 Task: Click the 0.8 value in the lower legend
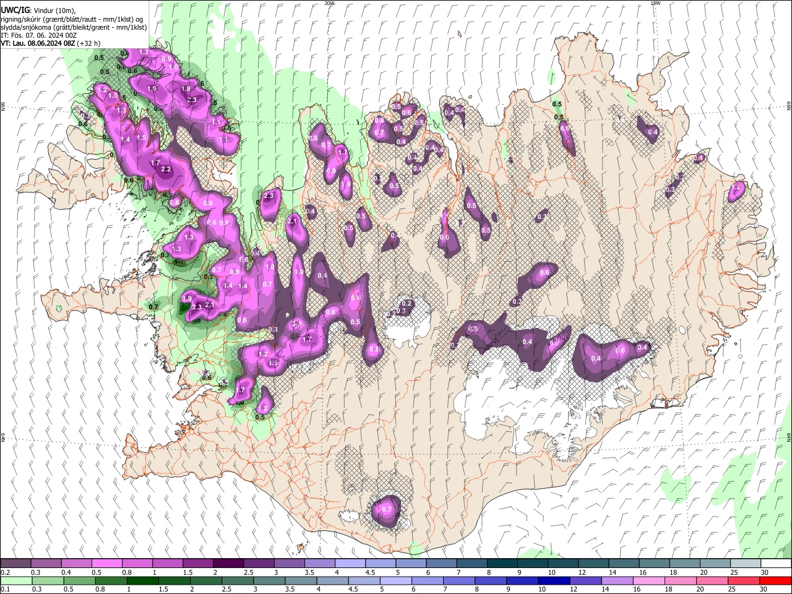point(100,589)
